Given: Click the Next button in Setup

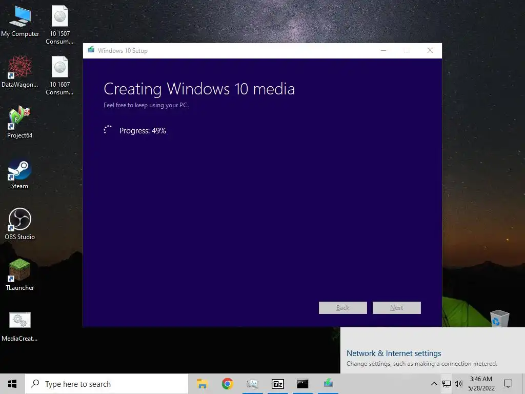Looking at the screenshot, I should 397,308.
